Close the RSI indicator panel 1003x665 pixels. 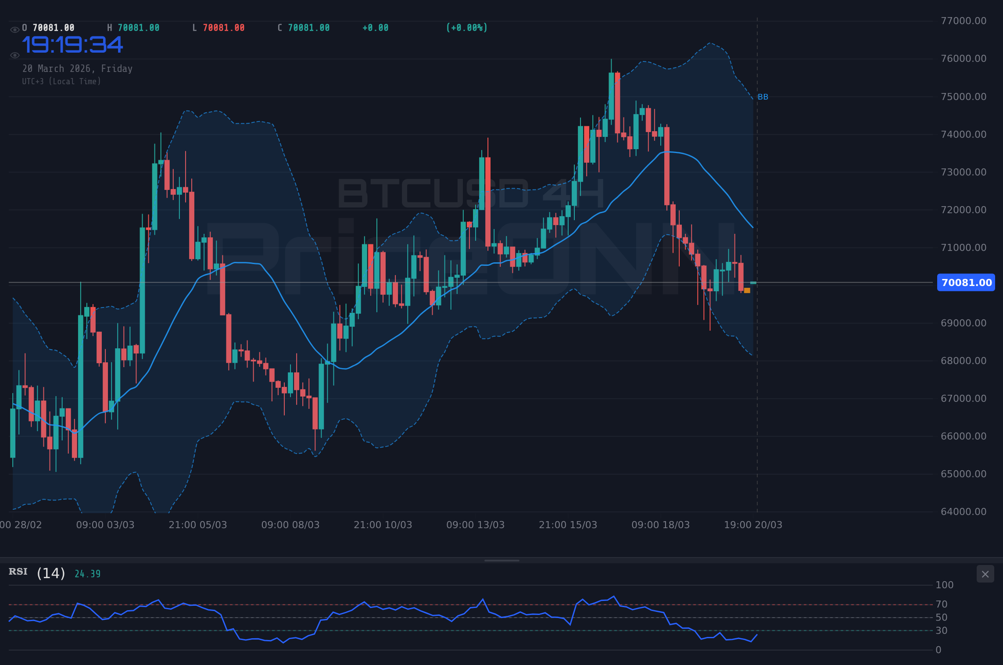(985, 574)
